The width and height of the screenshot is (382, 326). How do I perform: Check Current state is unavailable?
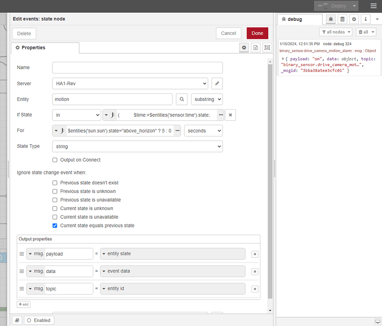[x=55, y=217]
